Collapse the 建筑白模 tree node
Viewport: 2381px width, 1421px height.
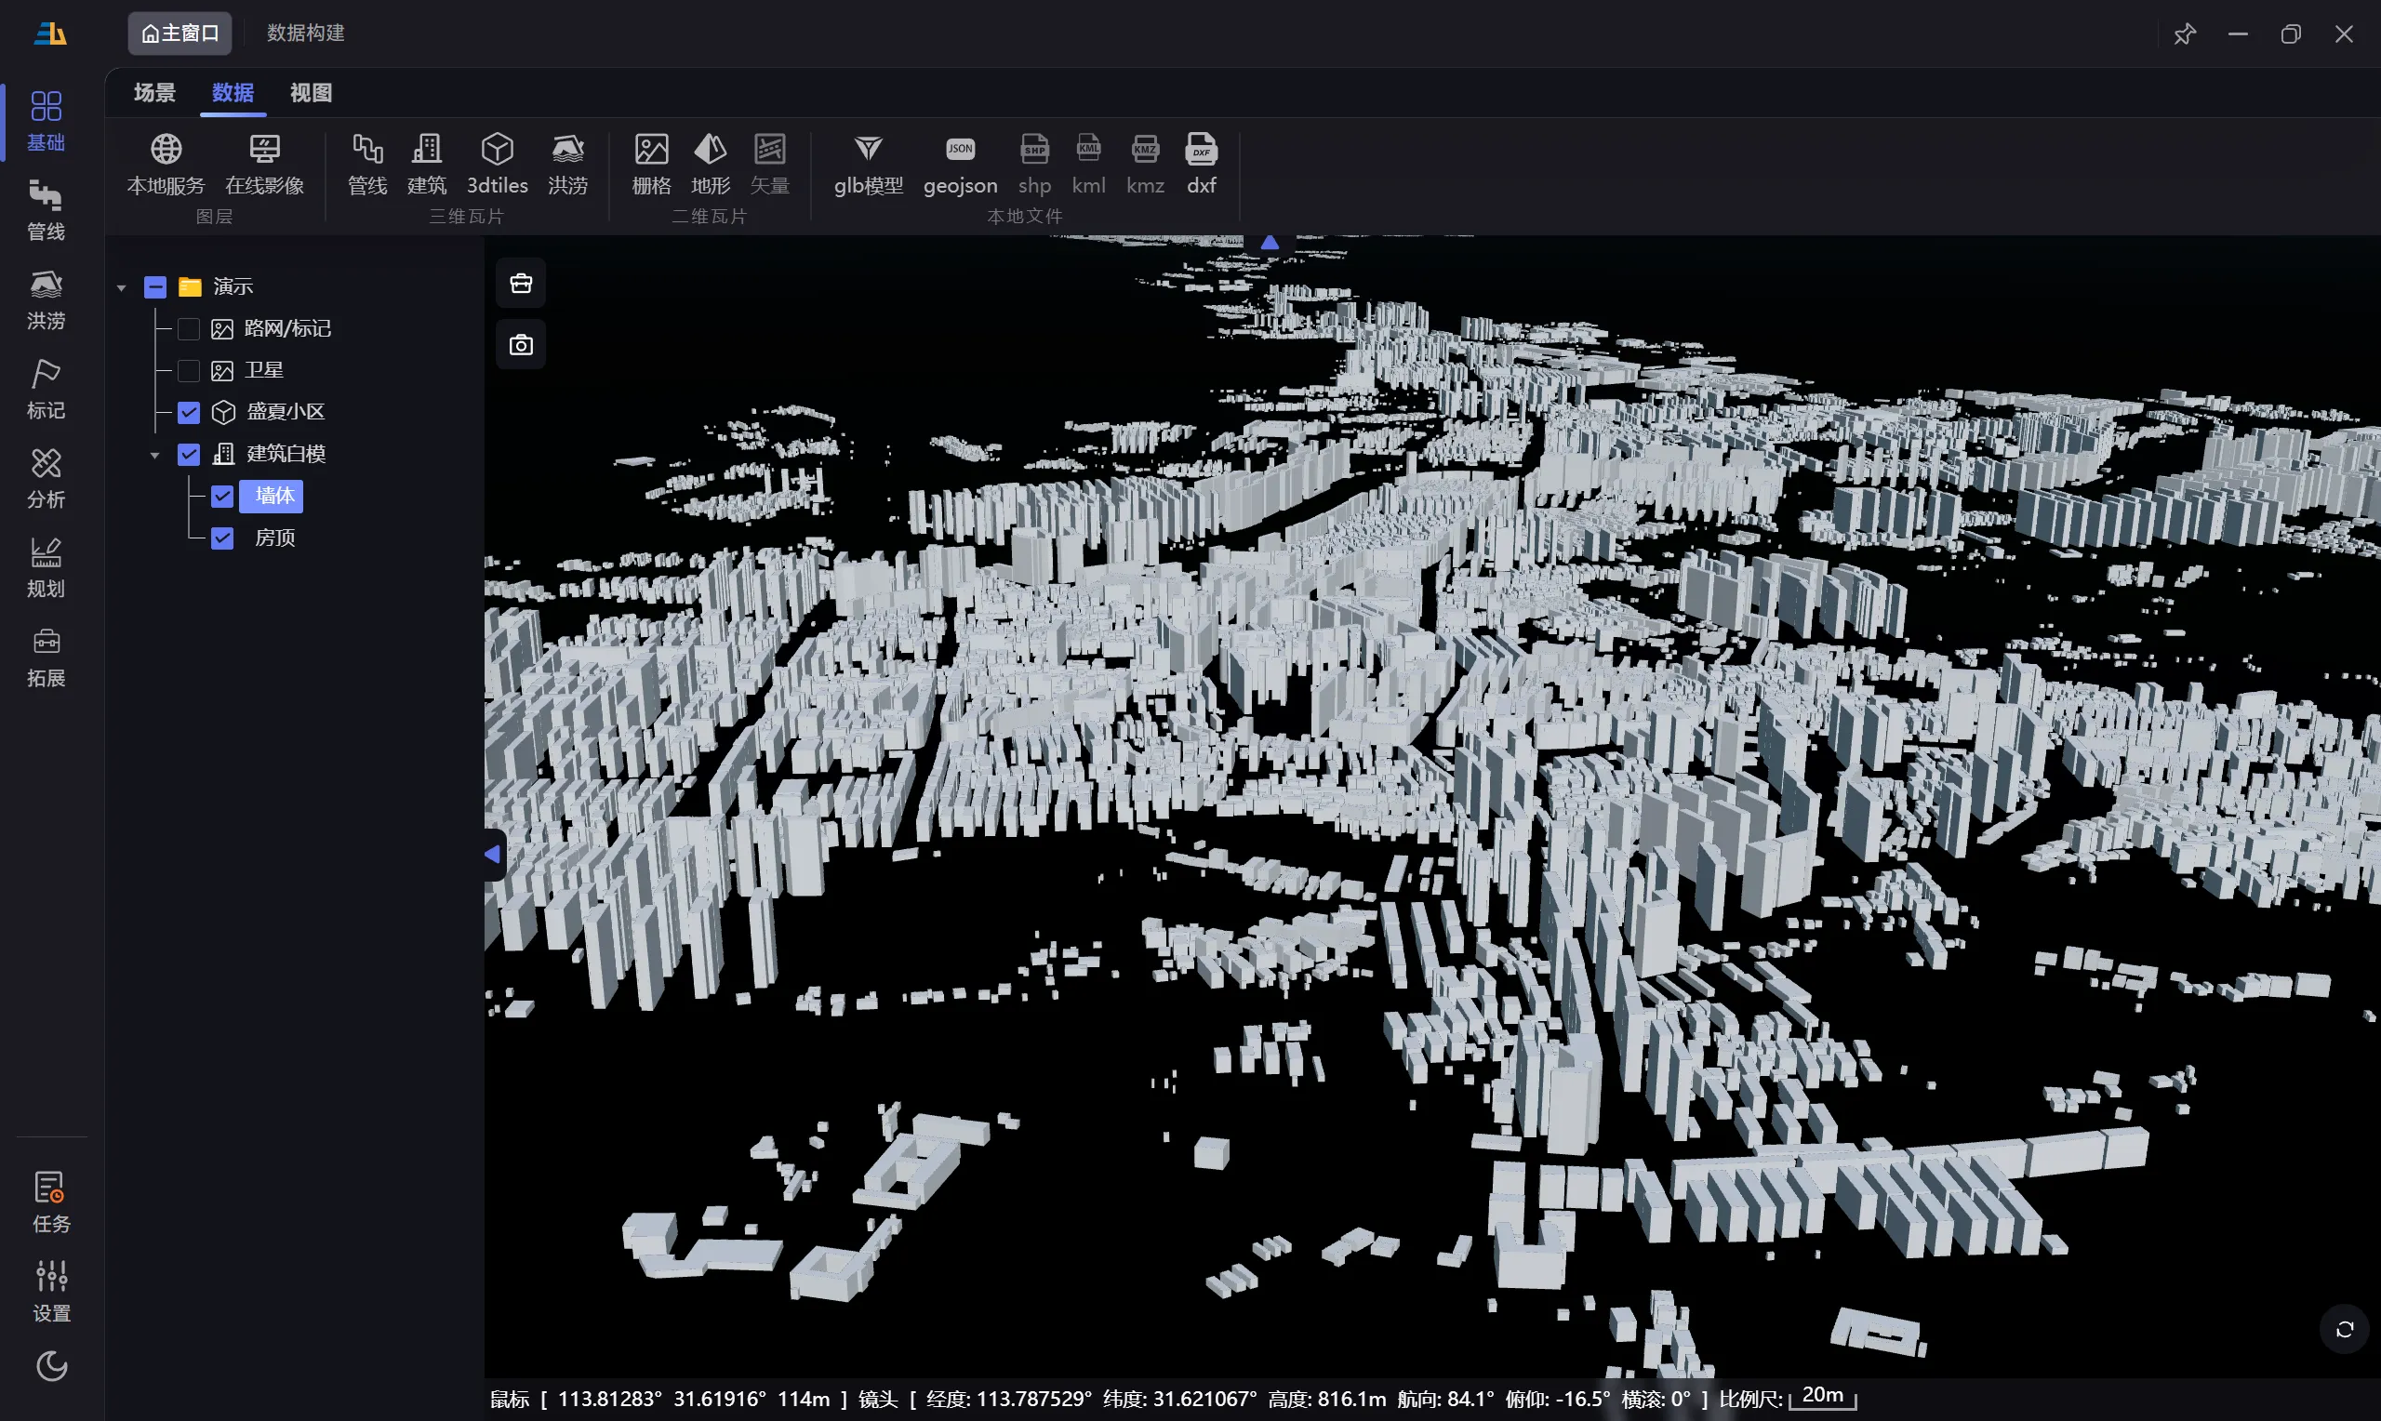point(155,455)
